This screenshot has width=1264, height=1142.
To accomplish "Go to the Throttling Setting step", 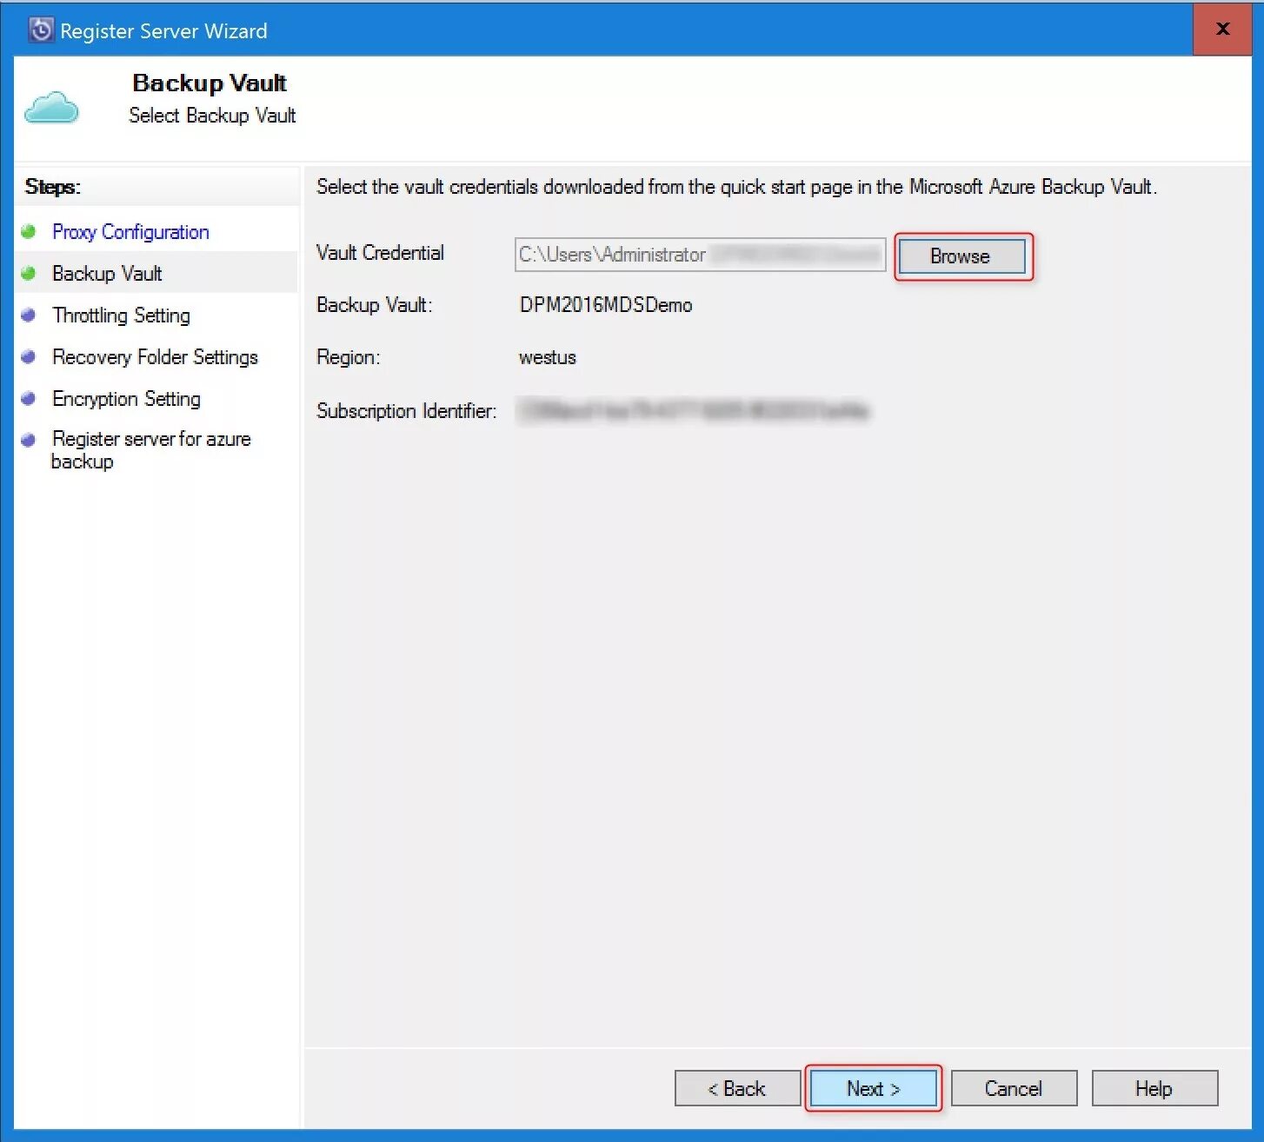I will pos(121,315).
